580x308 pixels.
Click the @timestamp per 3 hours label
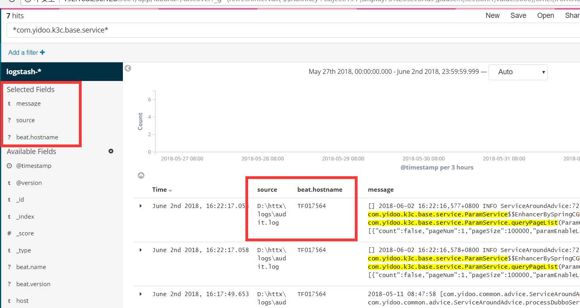click(437, 167)
